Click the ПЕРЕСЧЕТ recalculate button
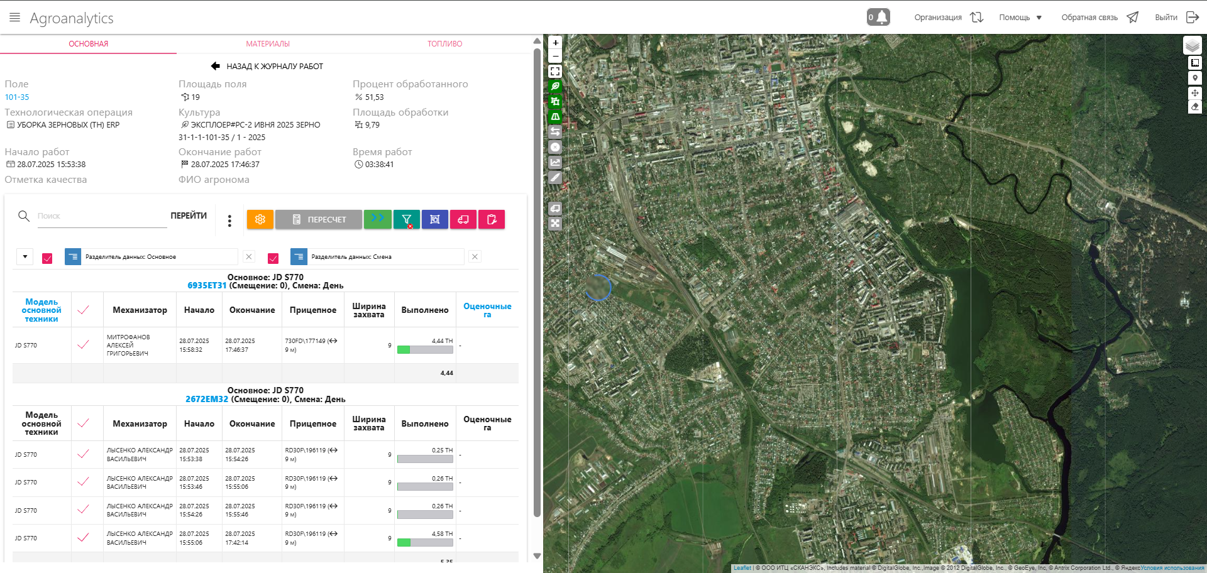Viewport: 1207px width, 573px height. click(319, 219)
